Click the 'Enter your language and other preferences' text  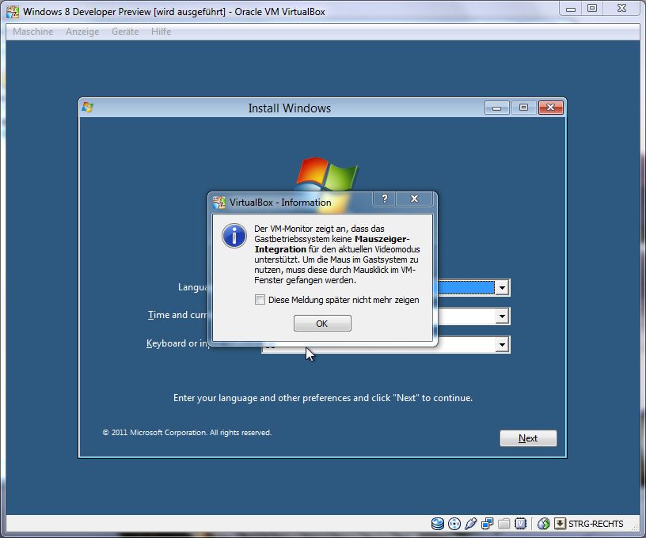click(x=323, y=398)
